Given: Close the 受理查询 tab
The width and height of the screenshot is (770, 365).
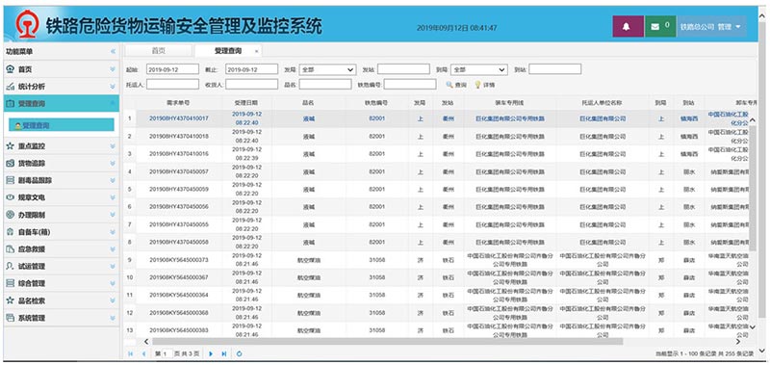Looking at the screenshot, I should 256,51.
